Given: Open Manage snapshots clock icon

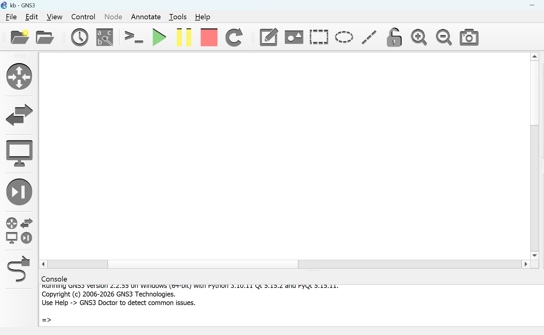Looking at the screenshot, I should [80, 37].
